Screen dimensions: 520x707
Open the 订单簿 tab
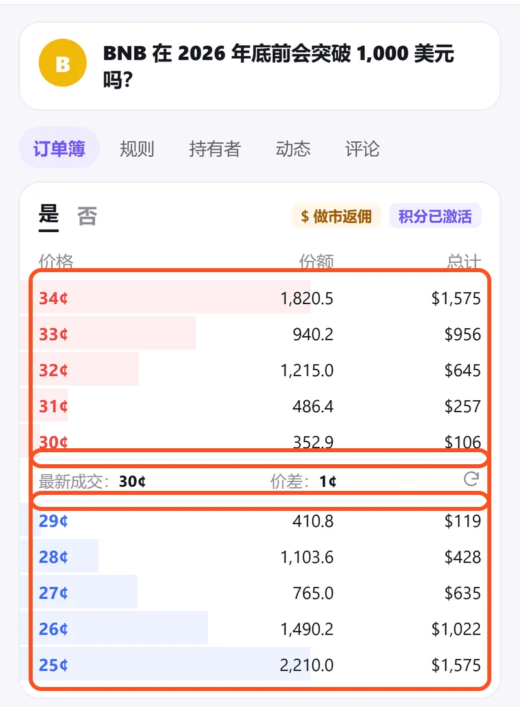tap(59, 148)
